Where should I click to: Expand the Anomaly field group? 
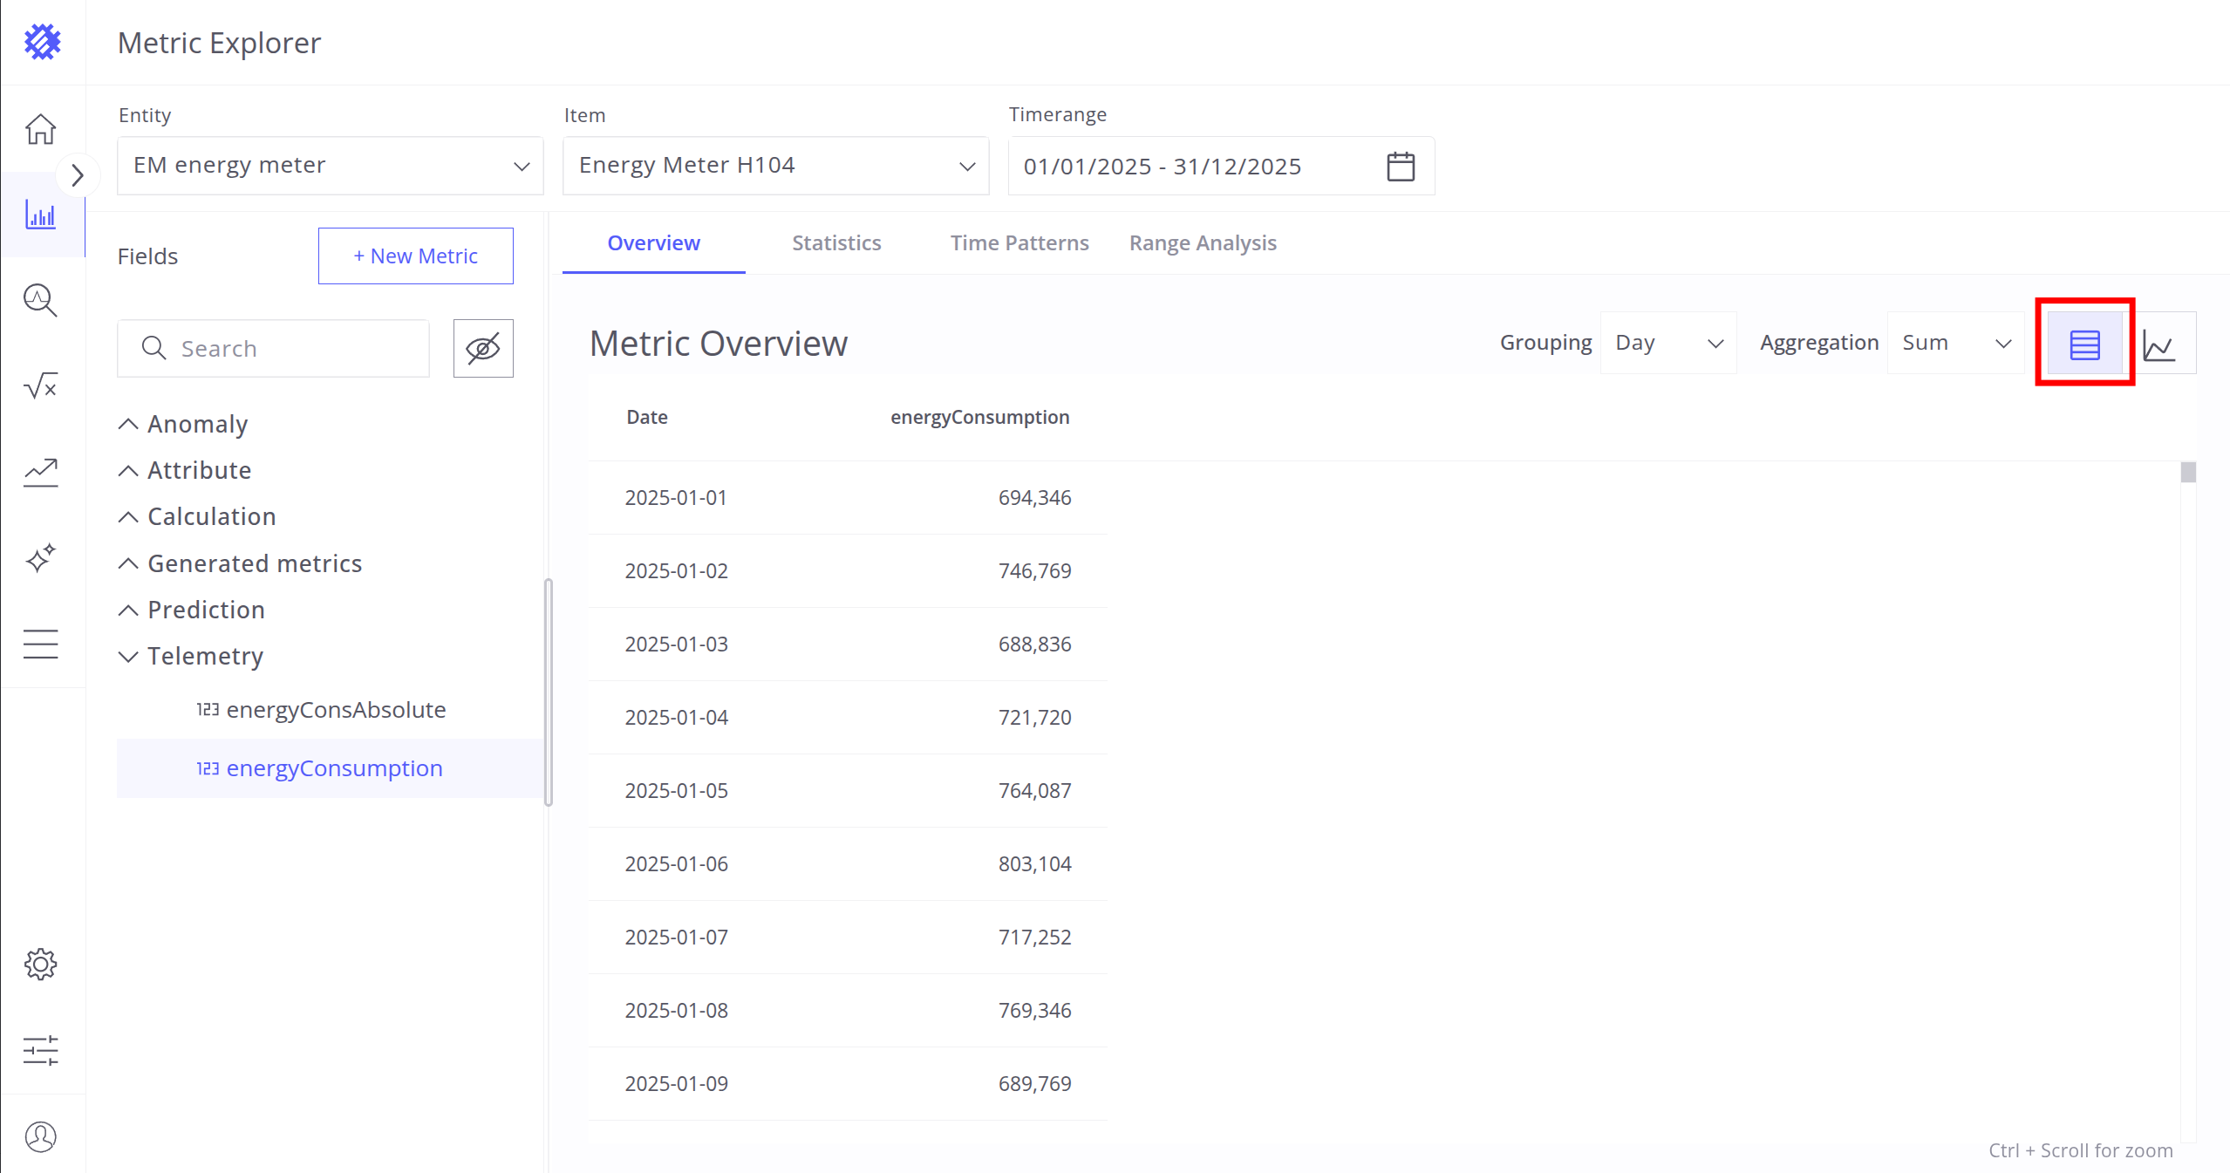click(197, 424)
